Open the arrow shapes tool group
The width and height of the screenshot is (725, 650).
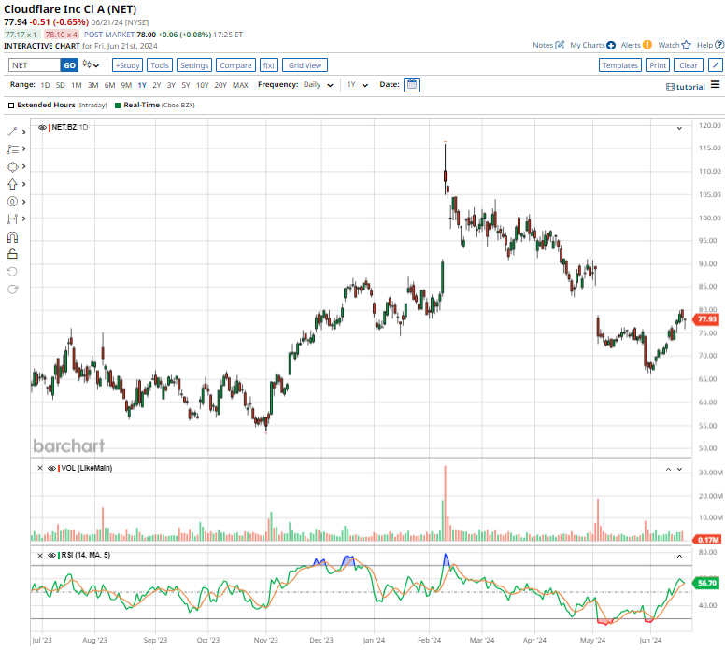(12, 184)
